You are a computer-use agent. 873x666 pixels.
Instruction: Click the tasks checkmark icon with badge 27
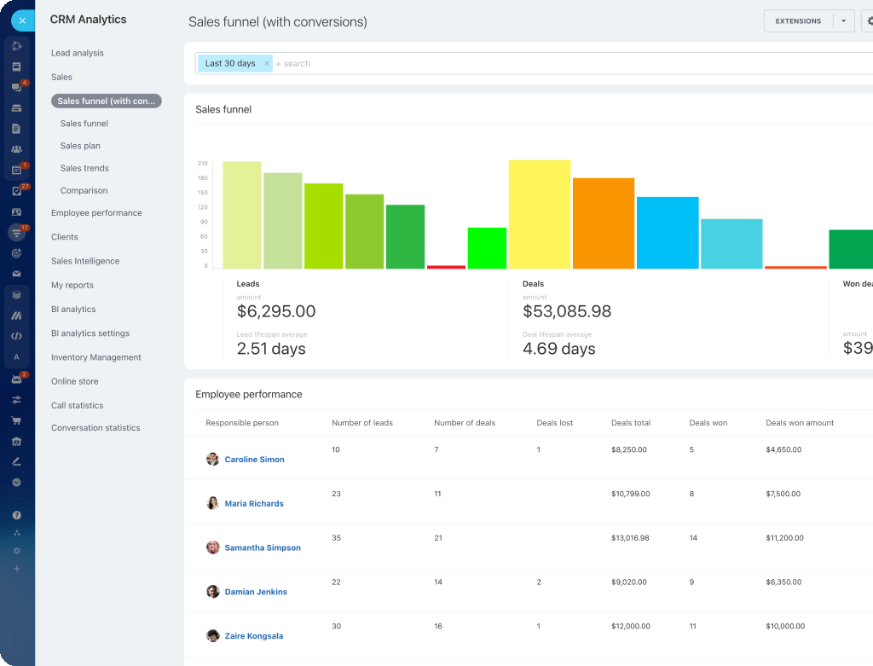[16, 191]
